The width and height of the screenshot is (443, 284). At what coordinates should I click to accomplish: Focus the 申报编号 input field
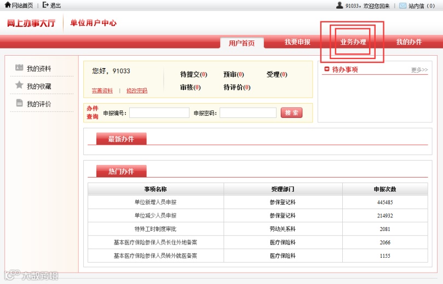pyautogui.click(x=159, y=113)
